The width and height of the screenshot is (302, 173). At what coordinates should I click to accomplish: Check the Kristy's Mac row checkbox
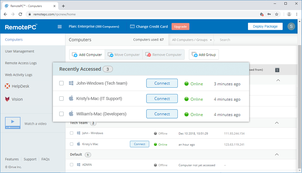coord(72,144)
